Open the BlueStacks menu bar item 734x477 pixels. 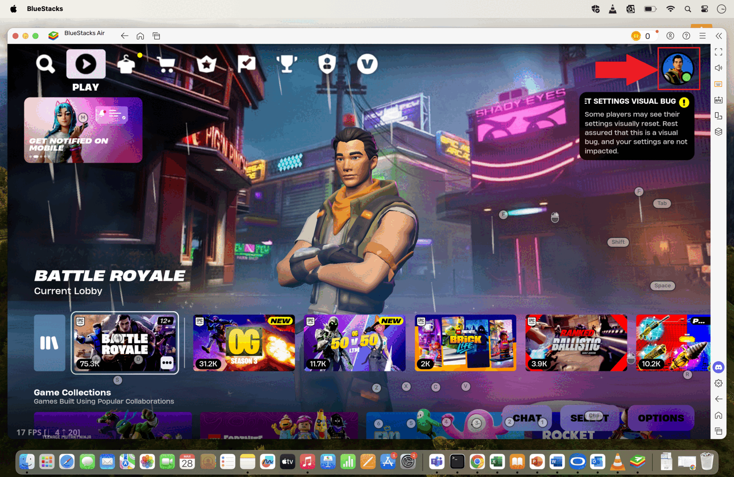coord(45,9)
